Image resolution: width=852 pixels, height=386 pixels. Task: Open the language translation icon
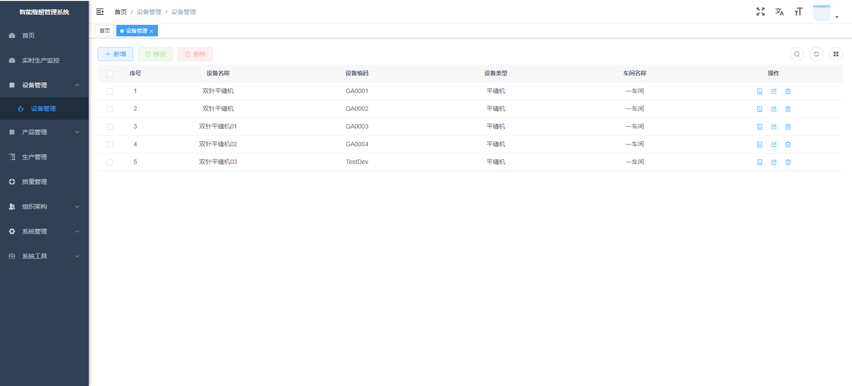[779, 12]
